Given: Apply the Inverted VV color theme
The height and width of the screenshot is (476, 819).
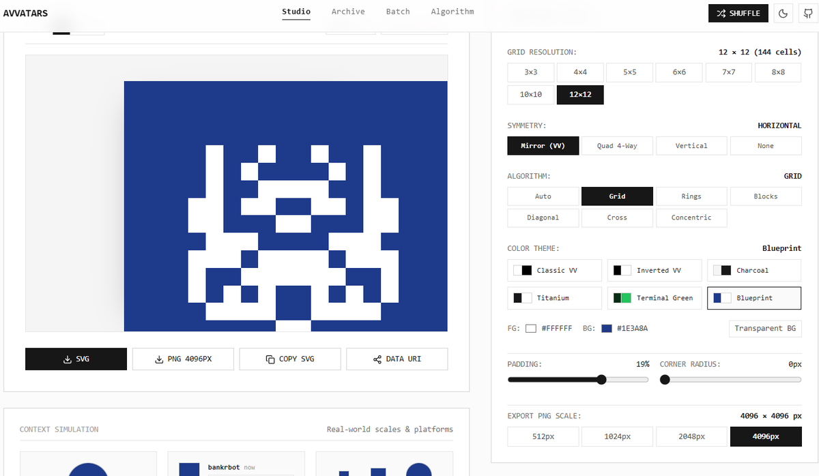Looking at the screenshot, I should click(x=655, y=271).
